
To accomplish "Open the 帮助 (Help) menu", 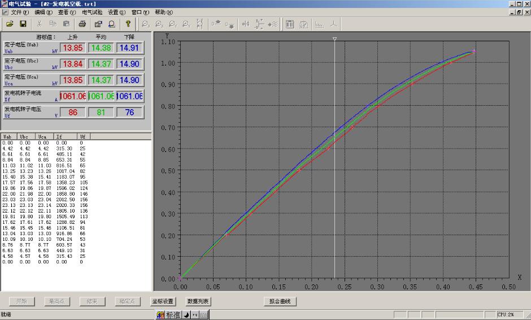I will (x=164, y=12).
